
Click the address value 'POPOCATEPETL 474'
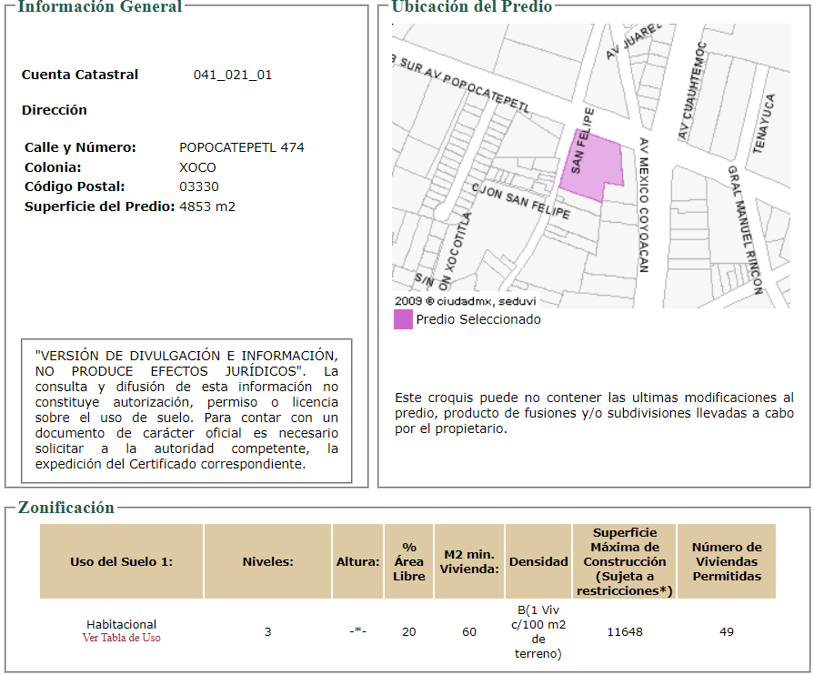(x=242, y=147)
